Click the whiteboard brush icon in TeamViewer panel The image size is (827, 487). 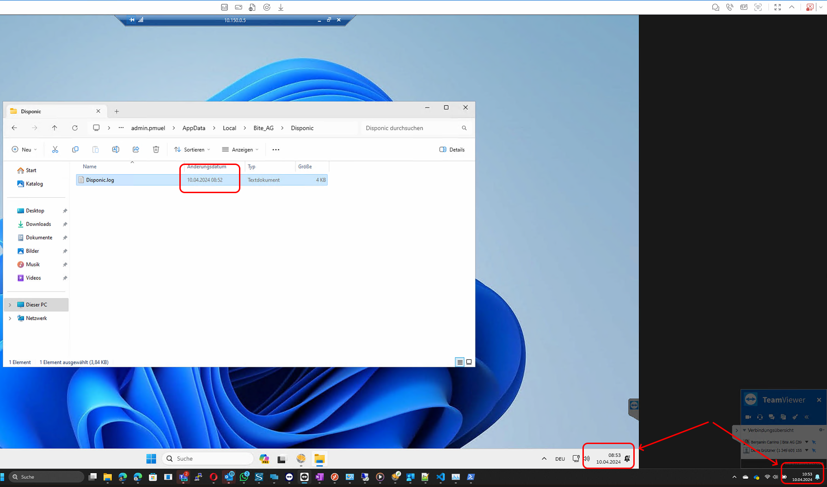(x=795, y=417)
